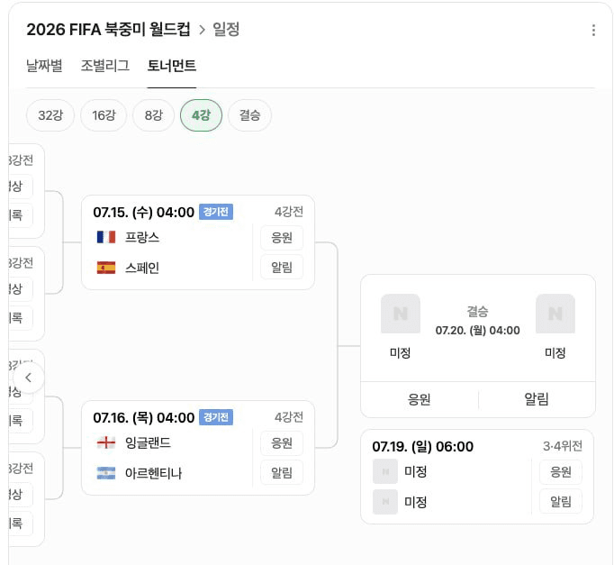Click 응원 for France vs Spain match

click(x=282, y=237)
